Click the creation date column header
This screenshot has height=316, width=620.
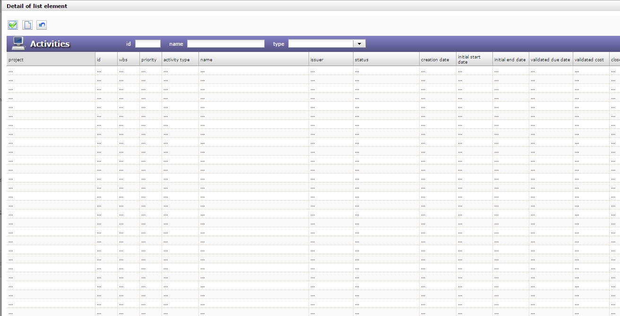pos(437,59)
